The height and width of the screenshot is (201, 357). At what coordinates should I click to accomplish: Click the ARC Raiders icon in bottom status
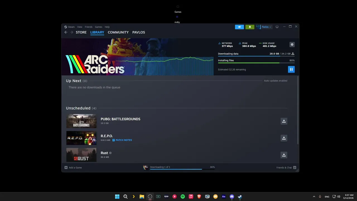point(146,167)
